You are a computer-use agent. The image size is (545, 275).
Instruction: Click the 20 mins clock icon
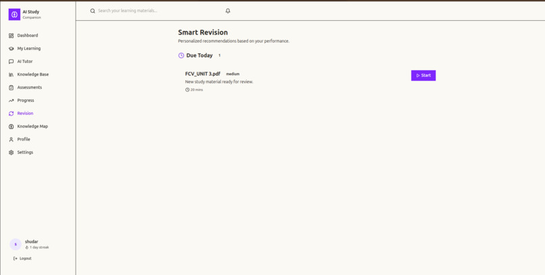coord(187,90)
